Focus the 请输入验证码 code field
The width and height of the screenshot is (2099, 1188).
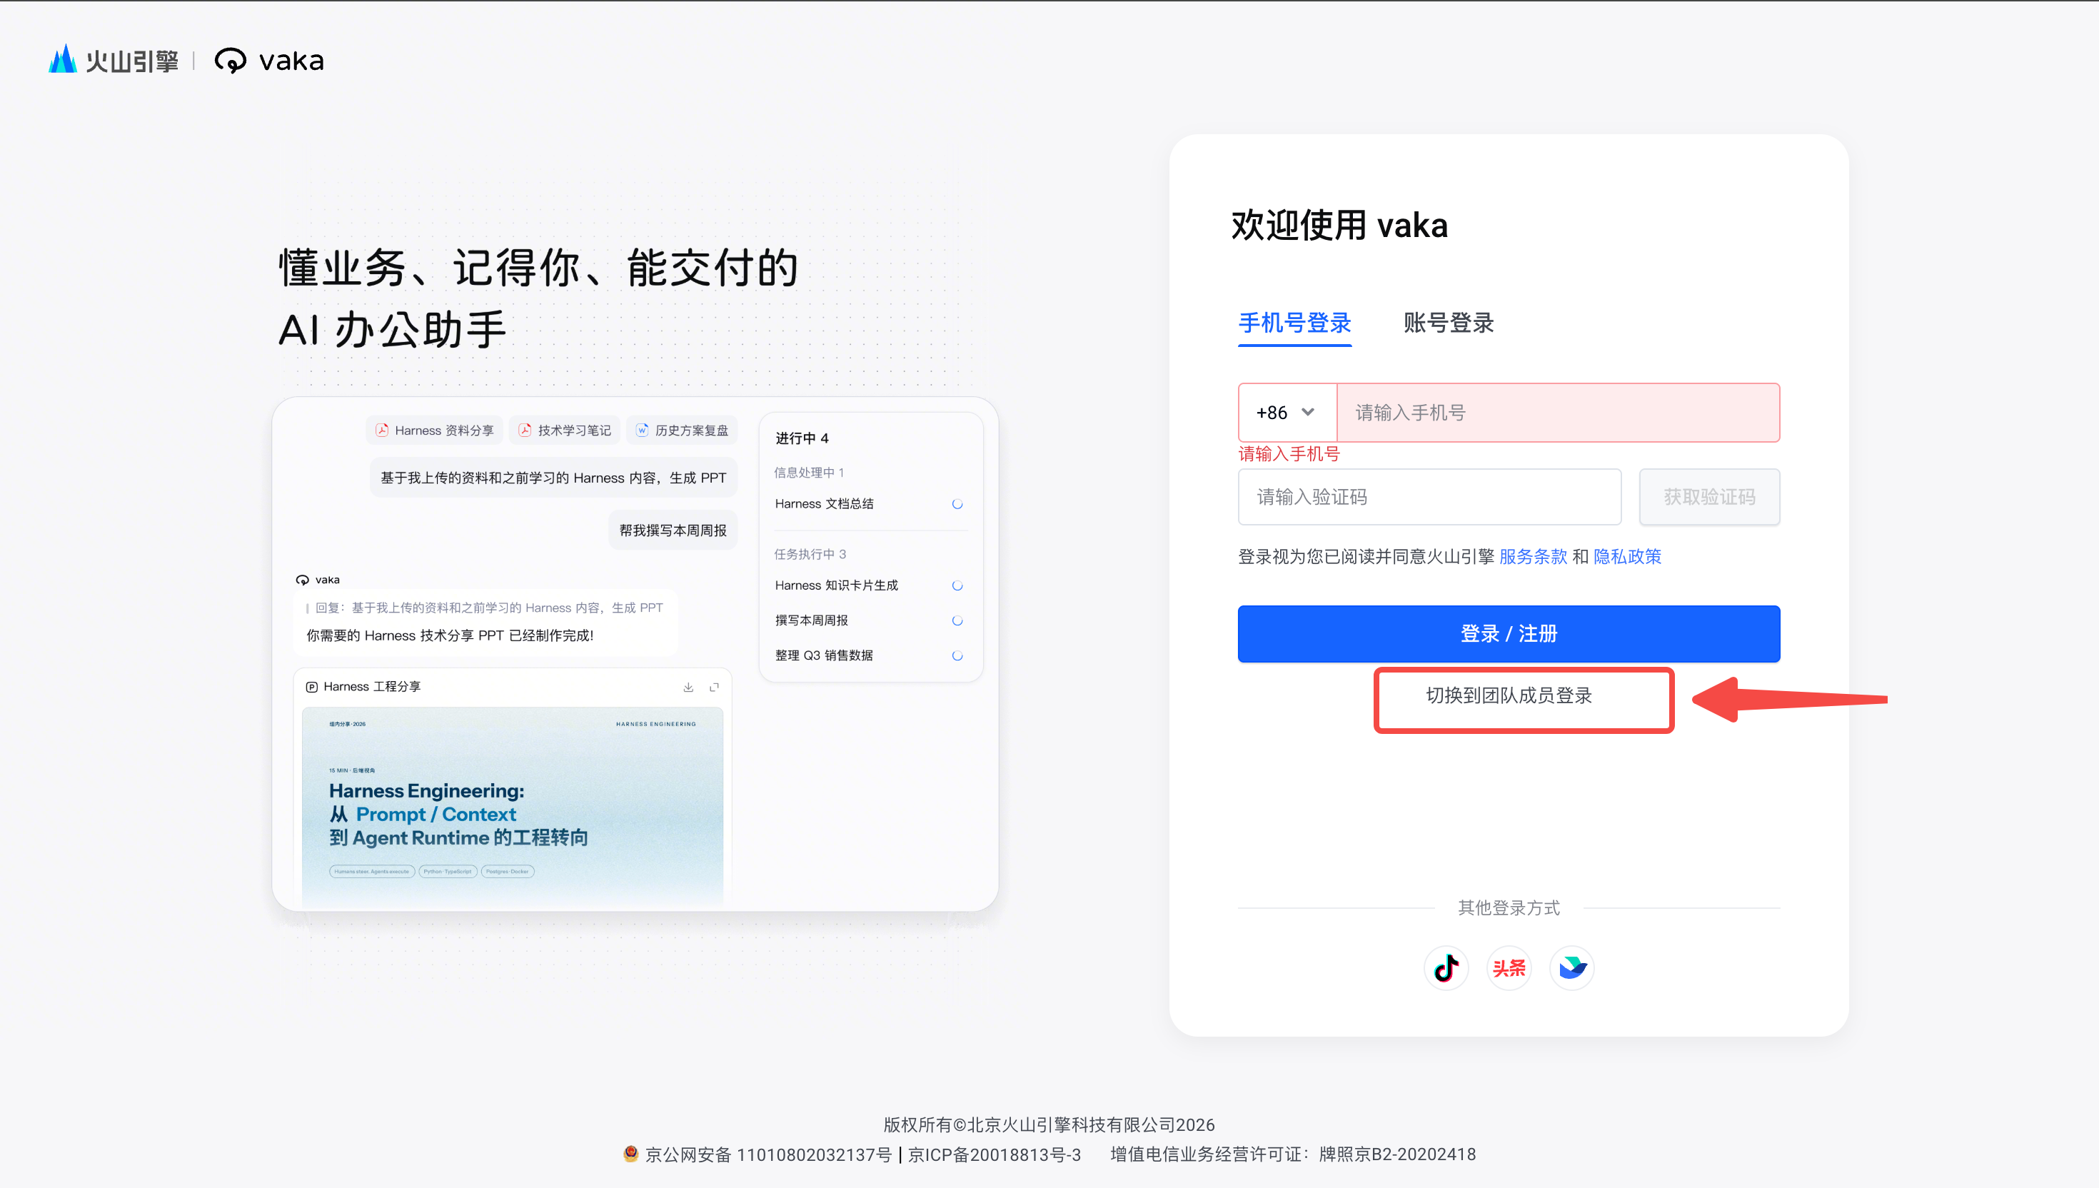[x=1429, y=497]
